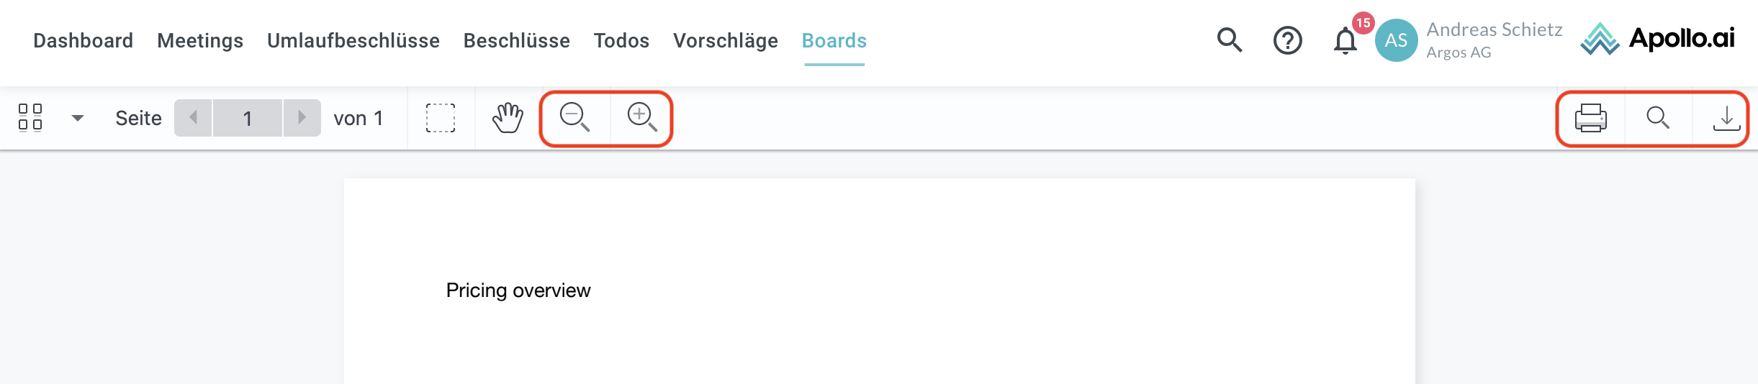Expand the view mode dropdown arrow
This screenshot has height=384, width=1758.
[78, 118]
